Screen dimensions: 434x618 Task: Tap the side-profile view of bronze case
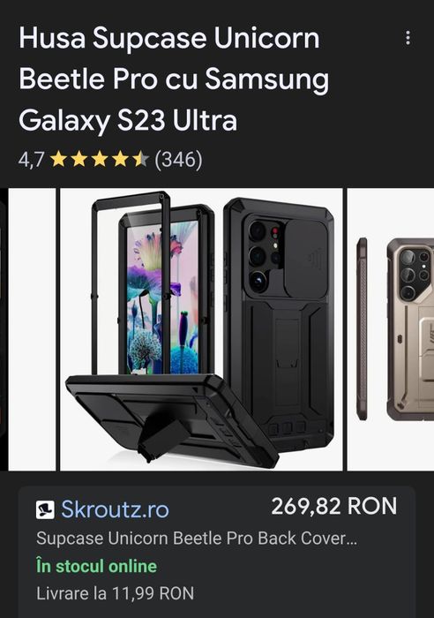(362, 329)
